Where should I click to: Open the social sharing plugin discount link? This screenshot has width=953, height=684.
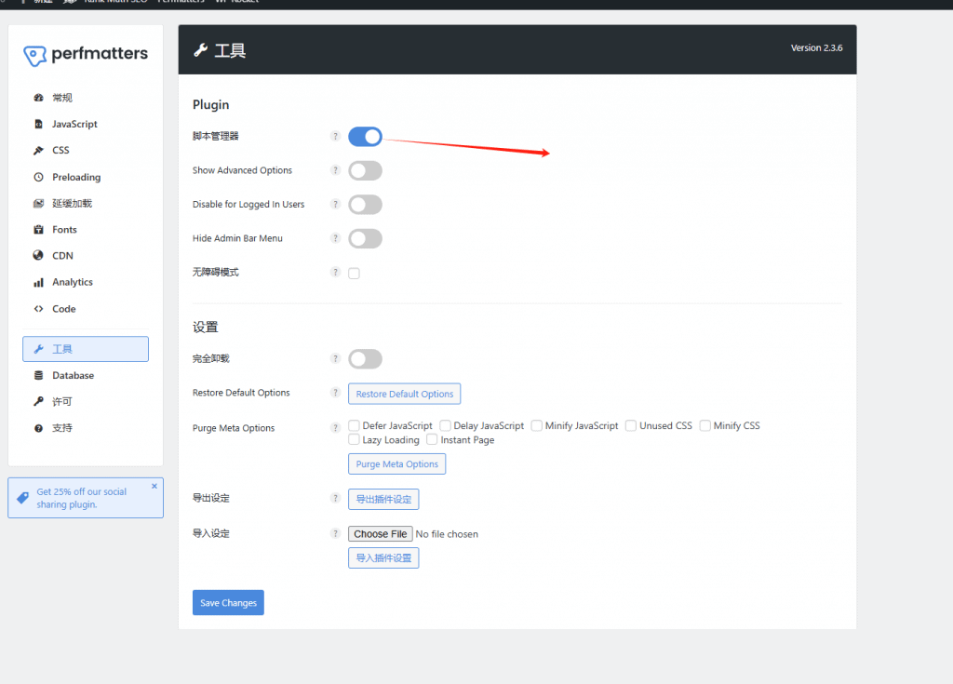[x=82, y=498]
